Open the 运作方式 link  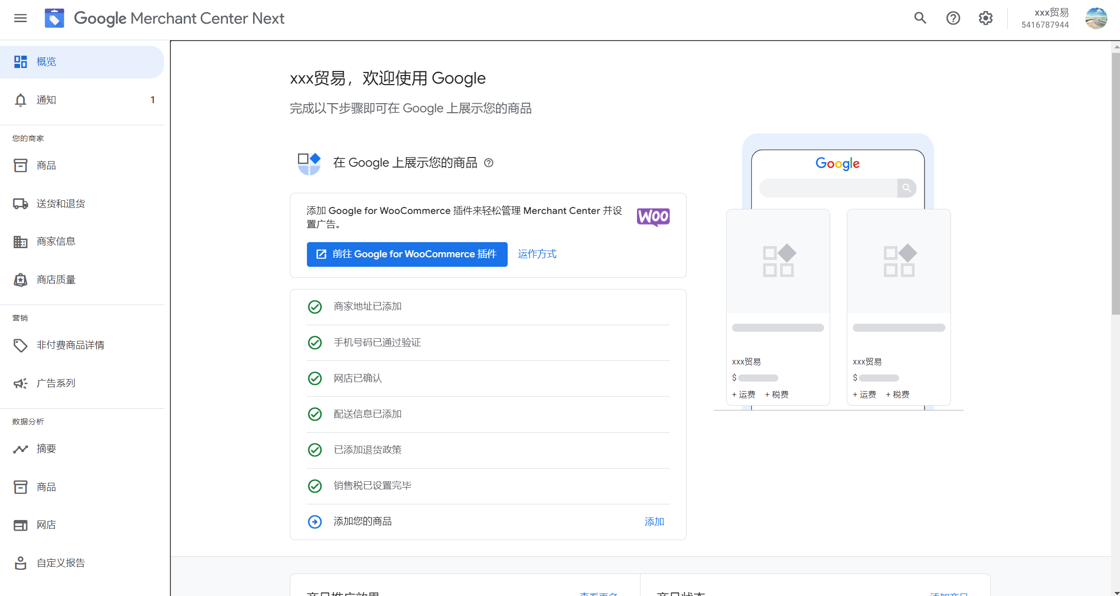[537, 254]
